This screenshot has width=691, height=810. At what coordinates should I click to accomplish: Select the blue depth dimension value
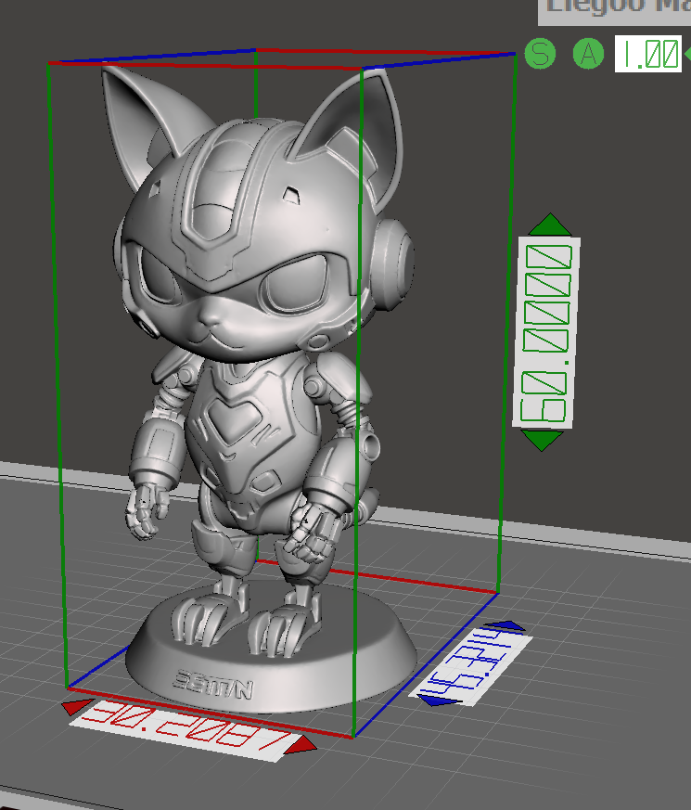[x=470, y=667]
